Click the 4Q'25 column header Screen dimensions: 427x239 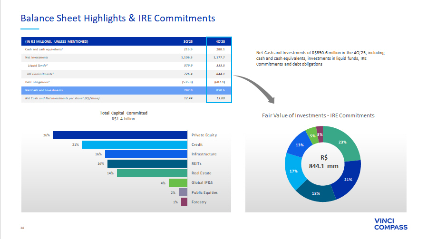pos(219,41)
